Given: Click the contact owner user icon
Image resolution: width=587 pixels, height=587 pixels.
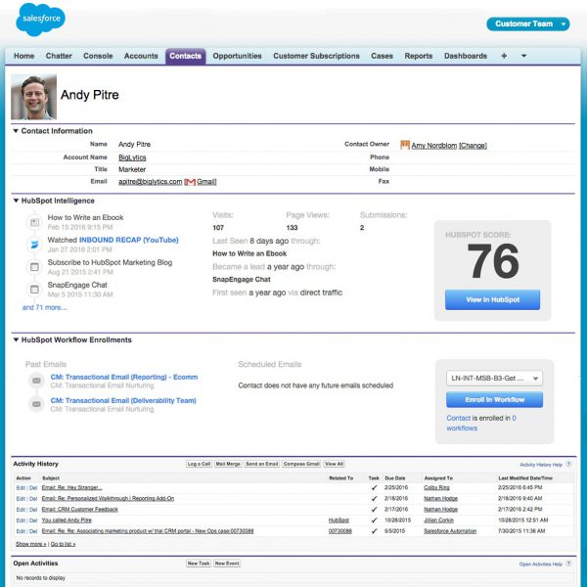Looking at the screenshot, I should tap(405, 145).
